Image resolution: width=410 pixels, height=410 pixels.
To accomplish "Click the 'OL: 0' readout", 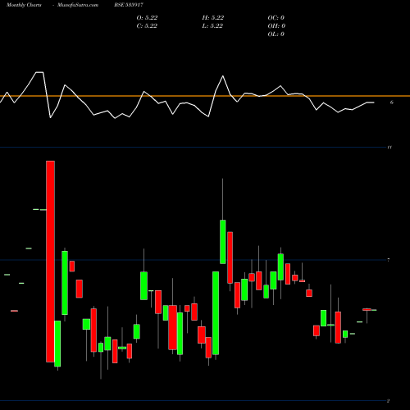I will tap(276, 34).
